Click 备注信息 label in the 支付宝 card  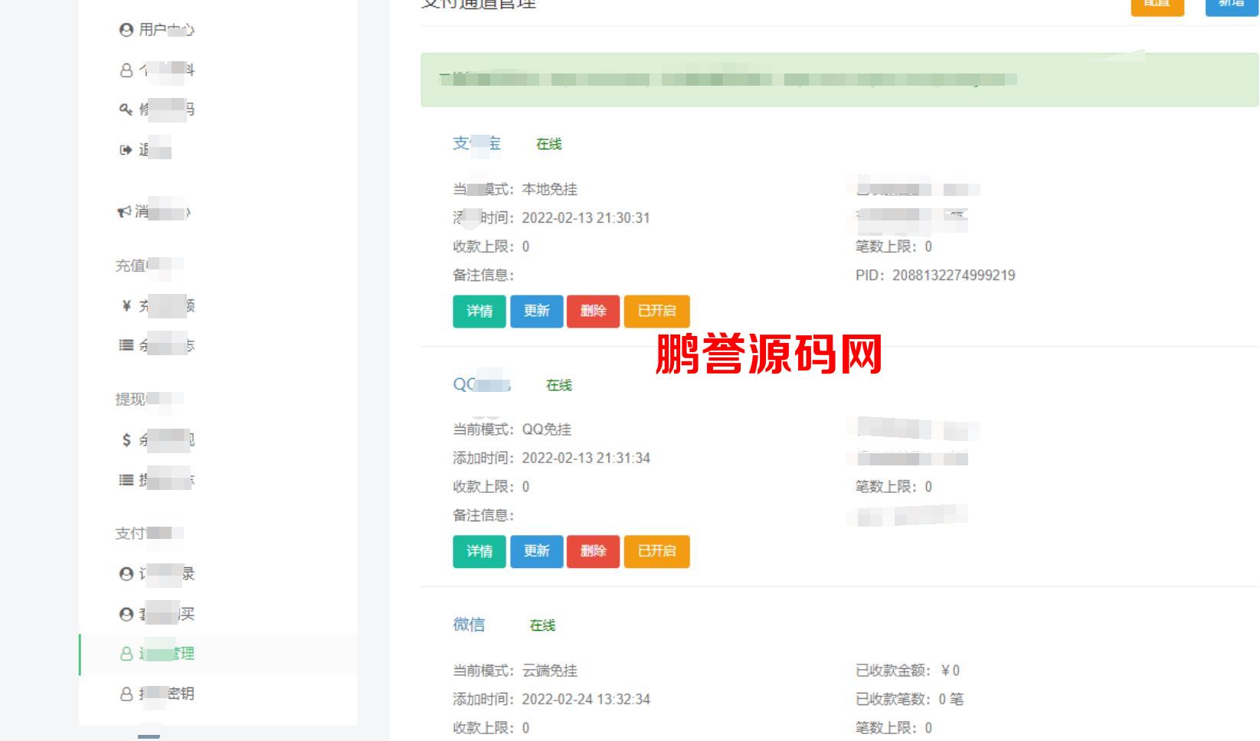click(x=483, y=276)
